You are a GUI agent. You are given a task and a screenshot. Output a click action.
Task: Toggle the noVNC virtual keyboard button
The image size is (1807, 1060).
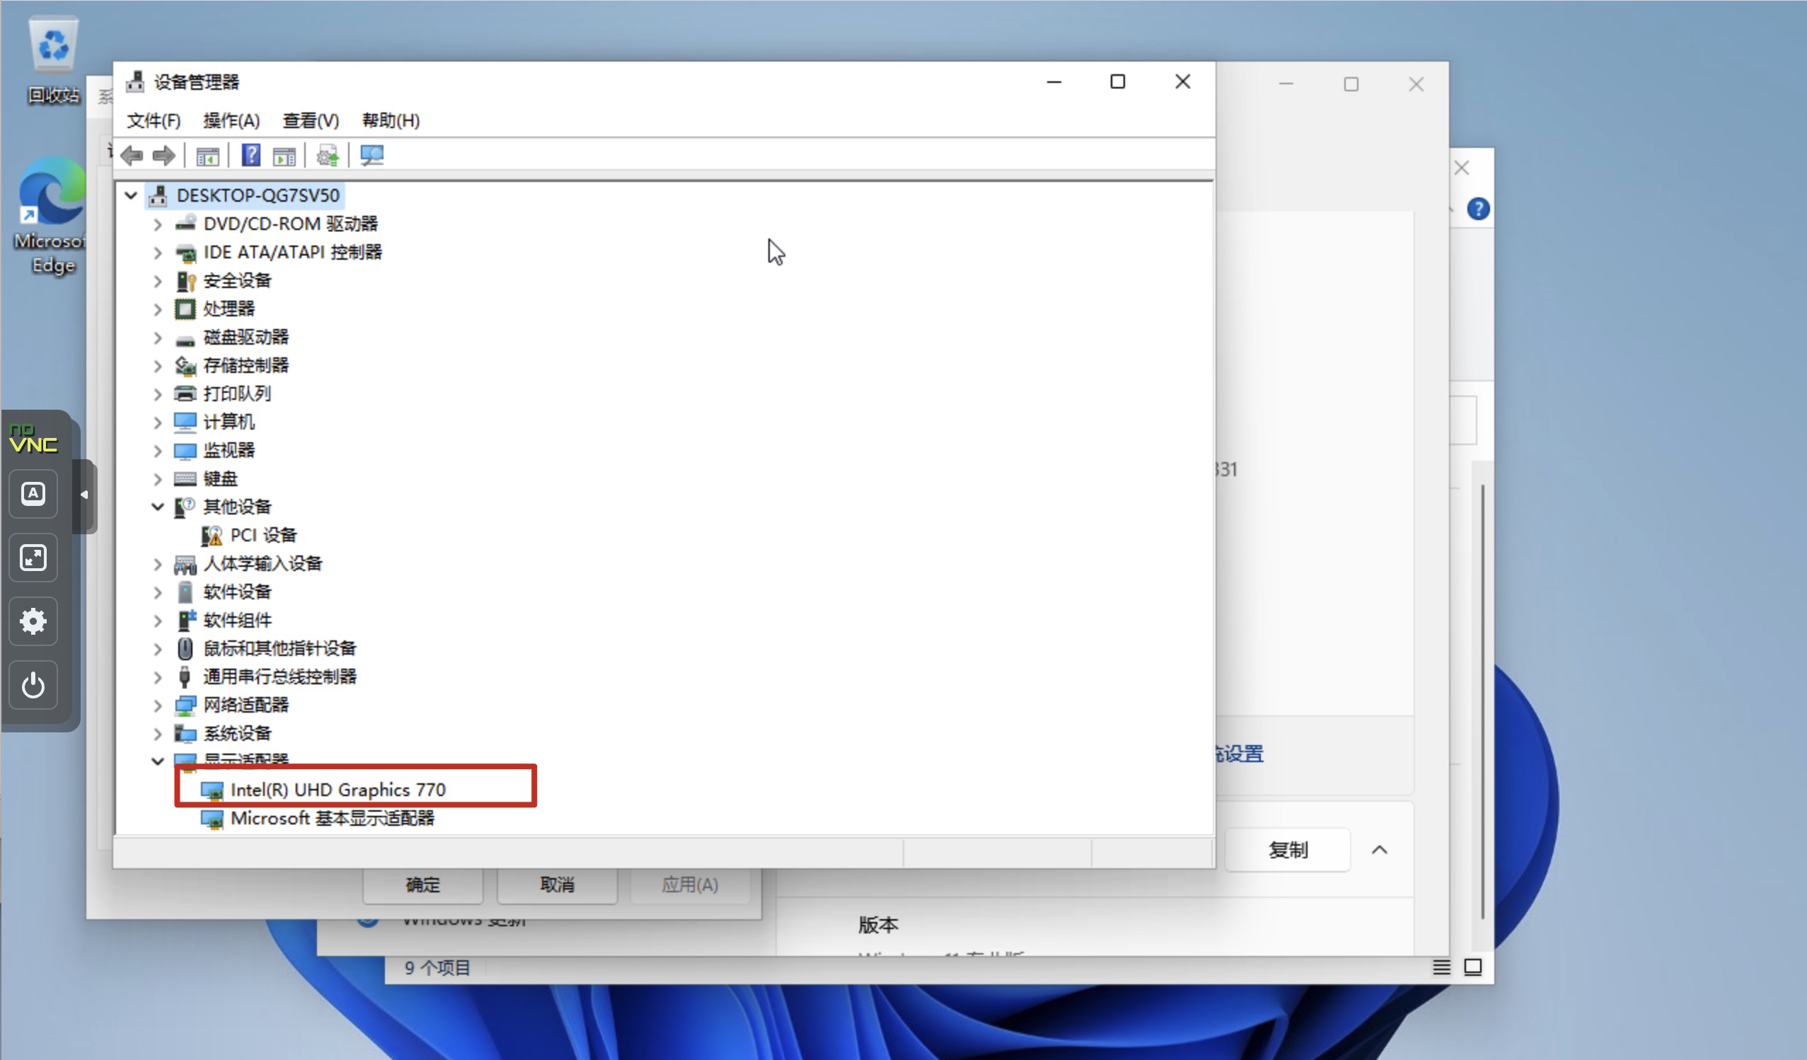tap(33, 494)
